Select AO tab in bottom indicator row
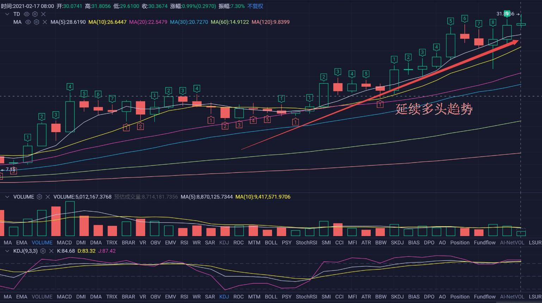This screenshot has height=303, width=542. 442,297
